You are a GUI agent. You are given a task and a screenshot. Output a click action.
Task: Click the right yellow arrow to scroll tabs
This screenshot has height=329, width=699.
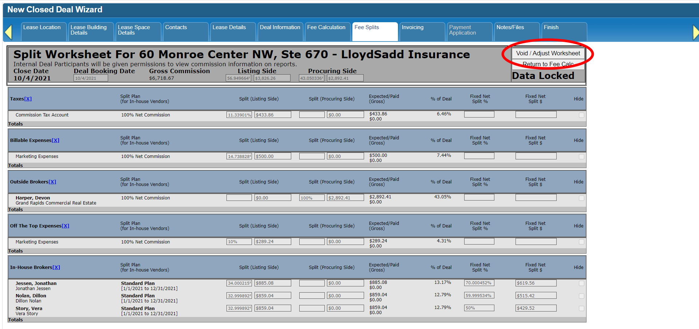(695, 32)
